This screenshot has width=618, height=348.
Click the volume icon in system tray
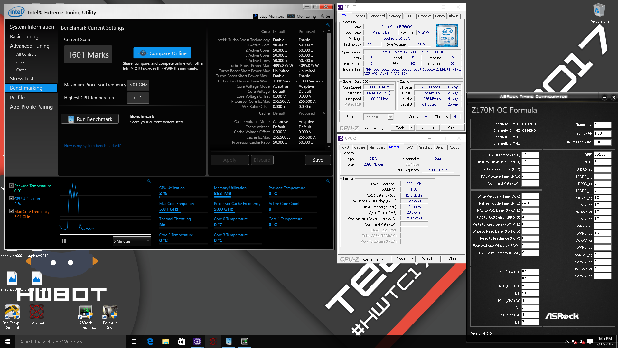tap(582, 342)
